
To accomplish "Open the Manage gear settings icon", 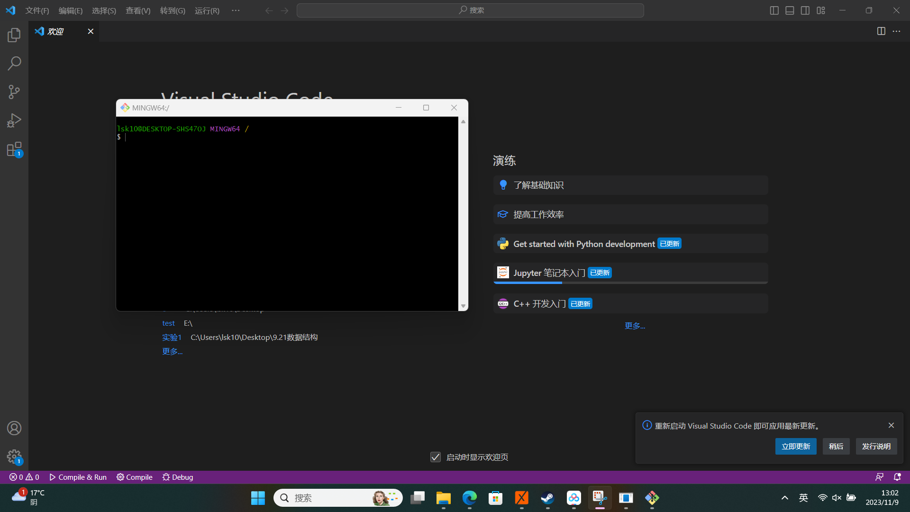I will tap(14, 457).
